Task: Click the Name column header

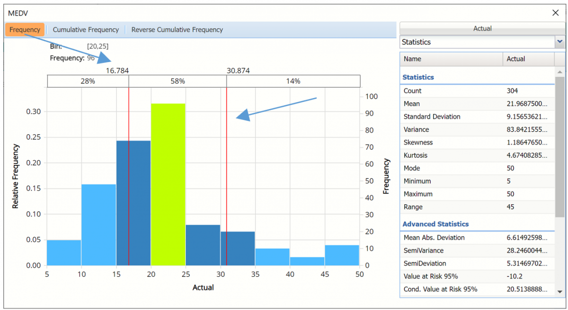Action: (451, 59)
